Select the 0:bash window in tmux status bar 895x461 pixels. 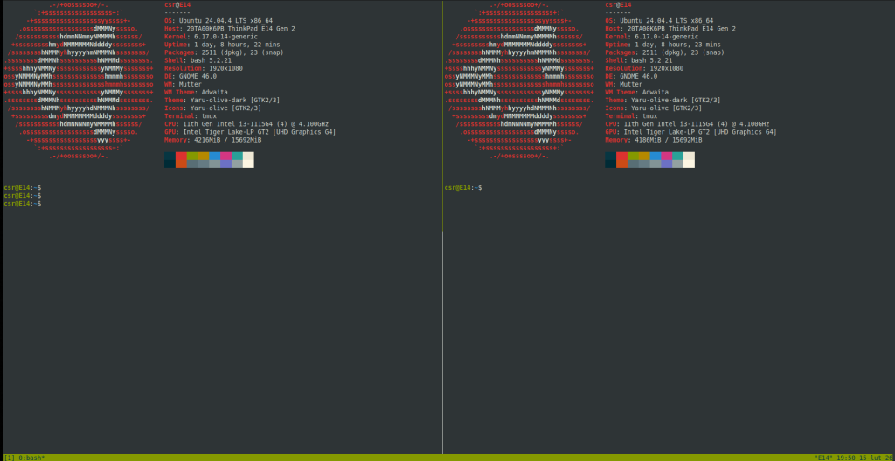[30, 457]
